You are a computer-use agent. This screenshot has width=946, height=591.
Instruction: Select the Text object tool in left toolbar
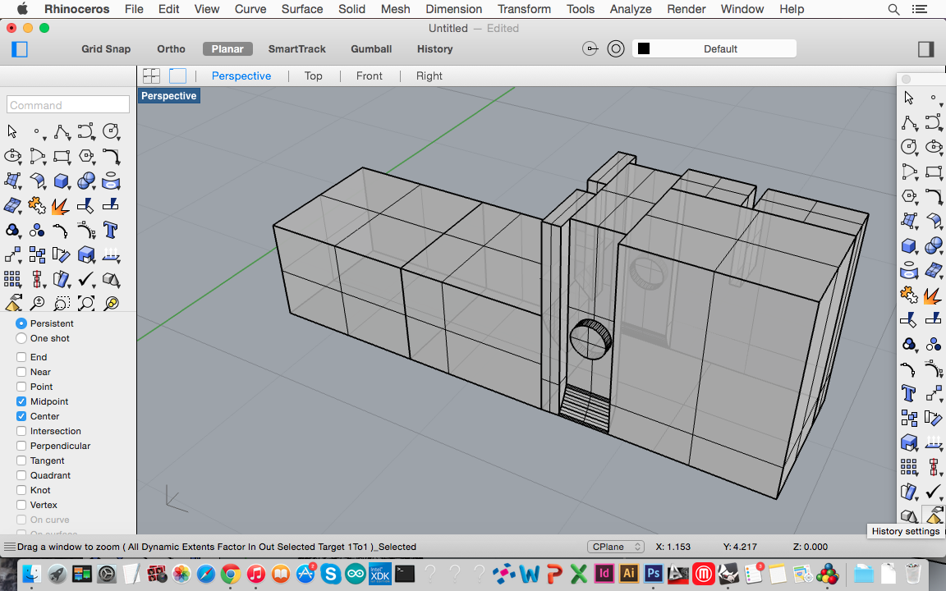click(110, 230)
